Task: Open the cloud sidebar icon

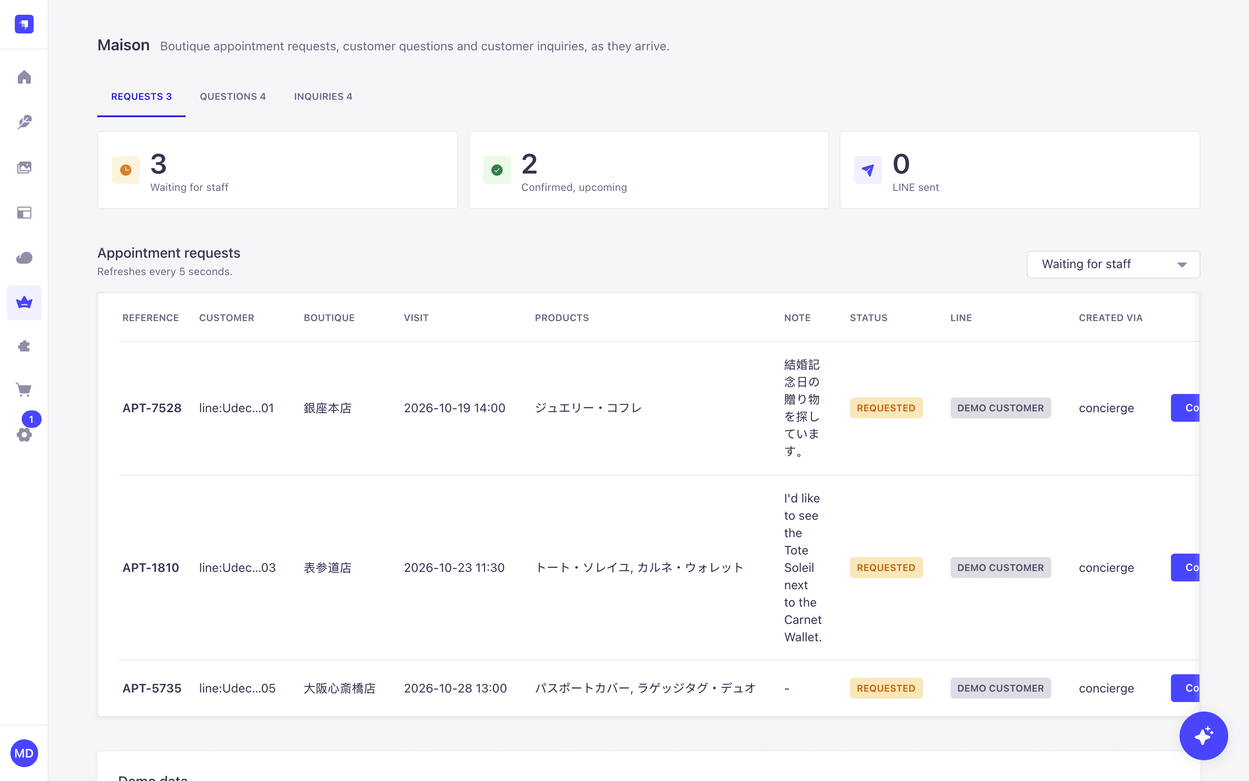Action: coord(24,258)
